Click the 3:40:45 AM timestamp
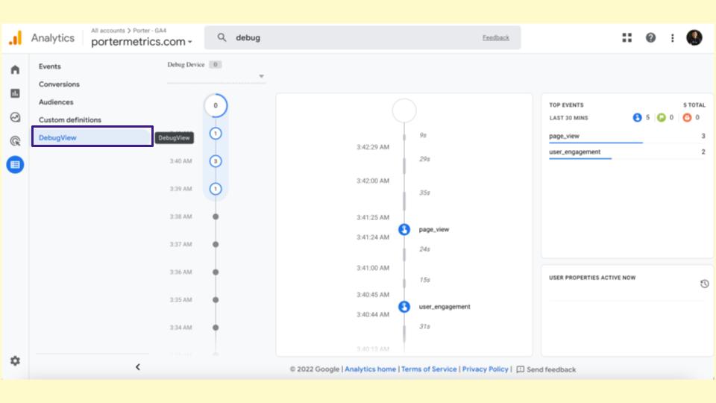 [x=373, y=295]
